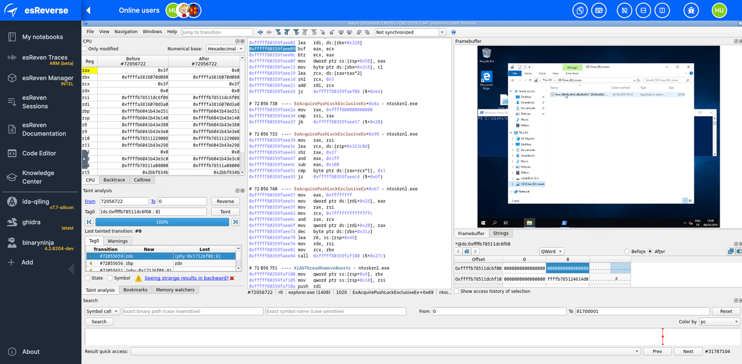Collapse sidebar with white triangle arrow

88,10
